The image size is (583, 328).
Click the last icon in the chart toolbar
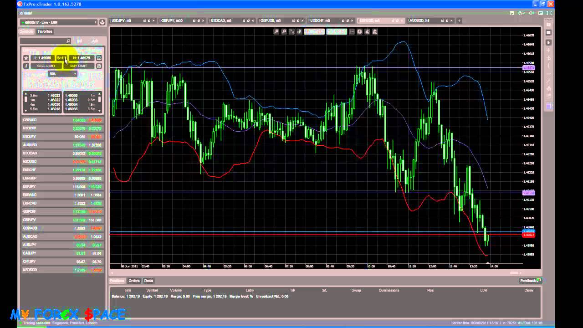375,31
